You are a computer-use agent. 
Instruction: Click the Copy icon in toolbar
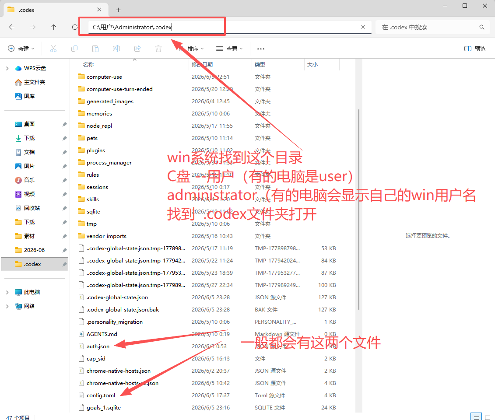(x=74, y=49)
